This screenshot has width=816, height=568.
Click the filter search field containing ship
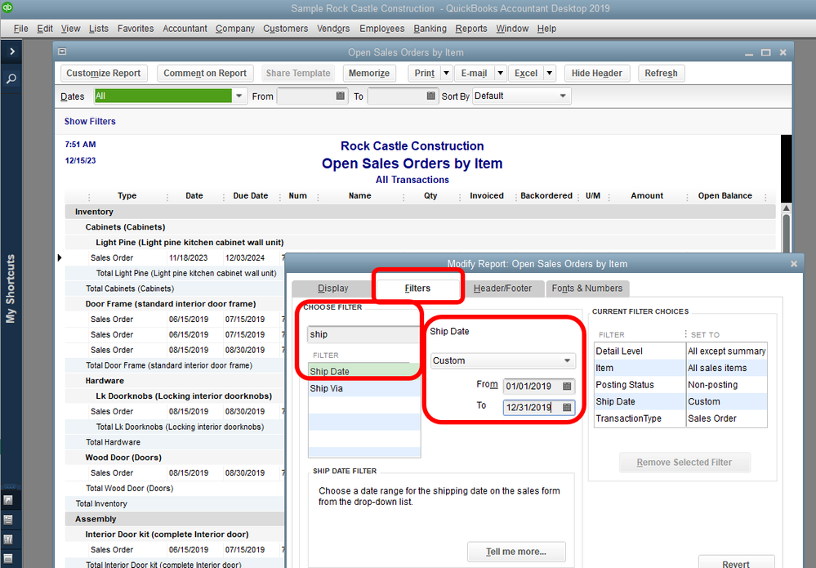[363, 334]
